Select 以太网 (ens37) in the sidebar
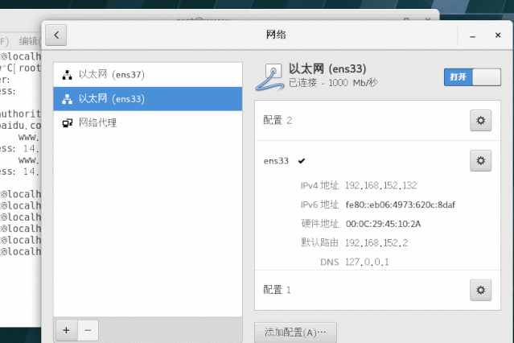This screenshot has height=343, width=514. [111, 75]
